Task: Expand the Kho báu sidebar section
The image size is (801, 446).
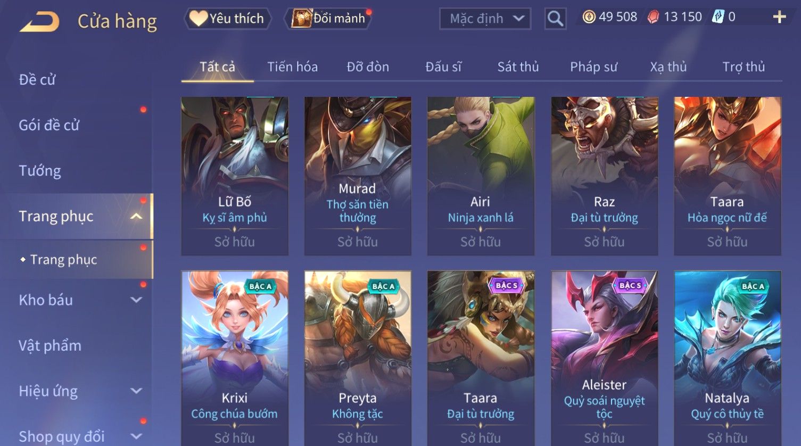Action: pyautogui.click(x=136, y=300)
